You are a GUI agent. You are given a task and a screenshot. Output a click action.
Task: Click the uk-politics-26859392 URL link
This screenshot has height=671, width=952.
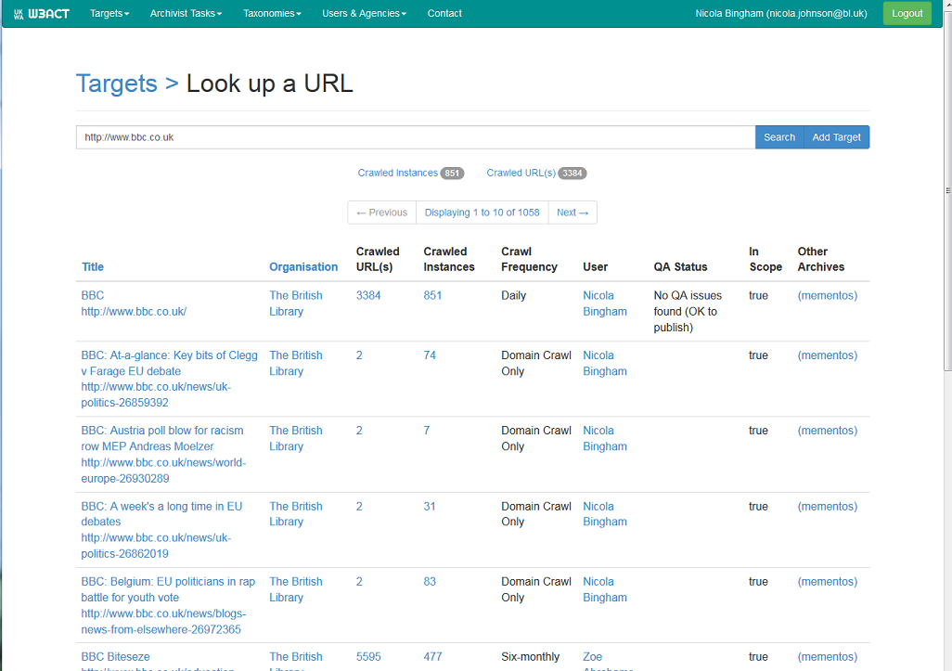tap(156, 394)
